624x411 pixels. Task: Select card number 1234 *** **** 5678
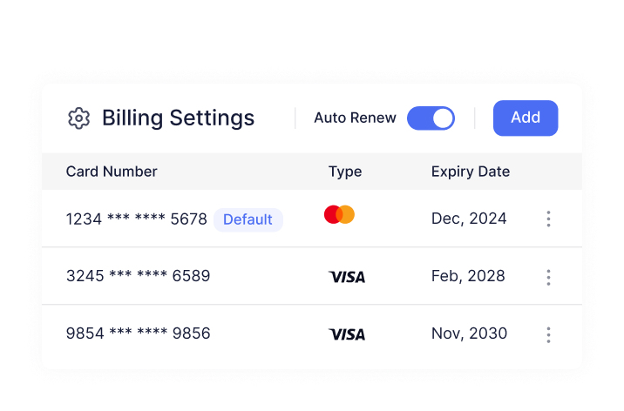[x=137, y=219]
